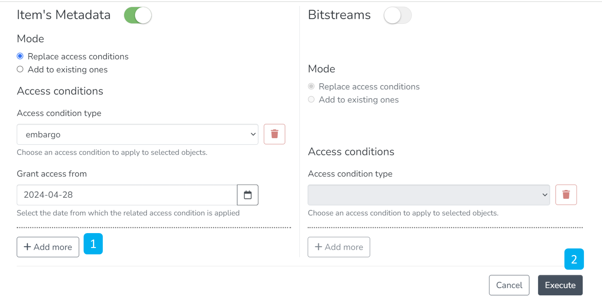Click the Item's Metadata heading
The height and width of the screenshot is (300, 602).
click(64, 15)
